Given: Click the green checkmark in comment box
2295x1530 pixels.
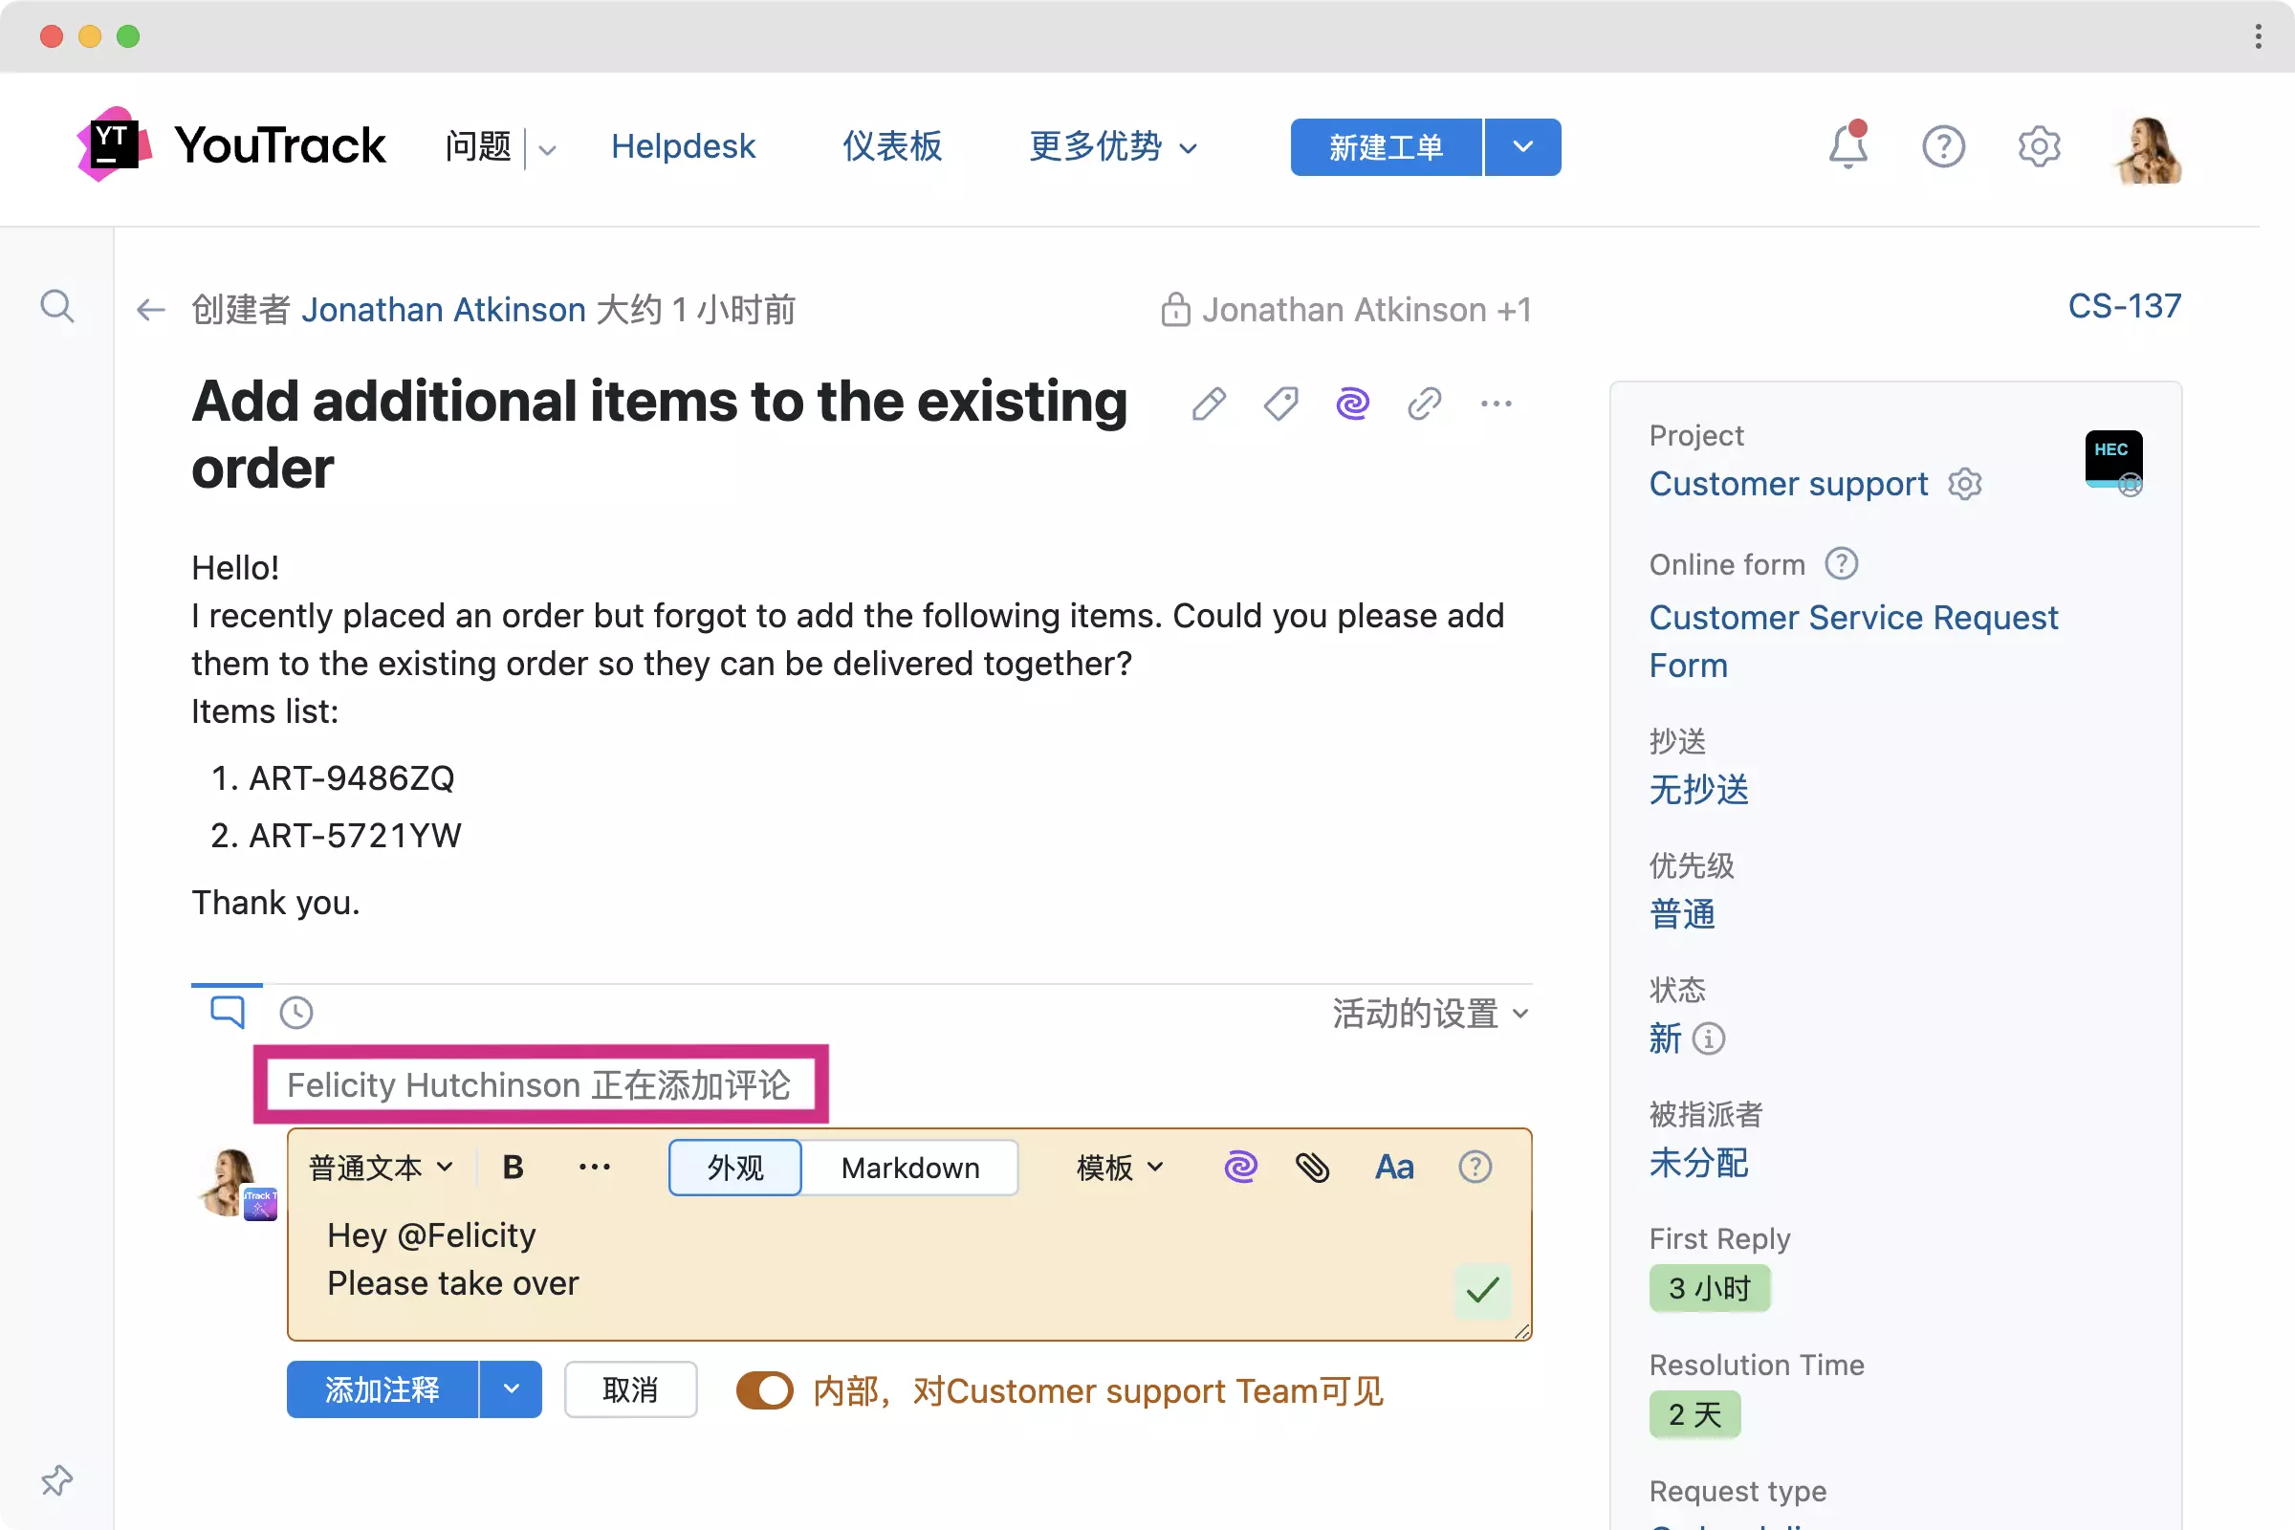Looking at the screenshot, I should pyautogui.click(x=1481, y=1290).
